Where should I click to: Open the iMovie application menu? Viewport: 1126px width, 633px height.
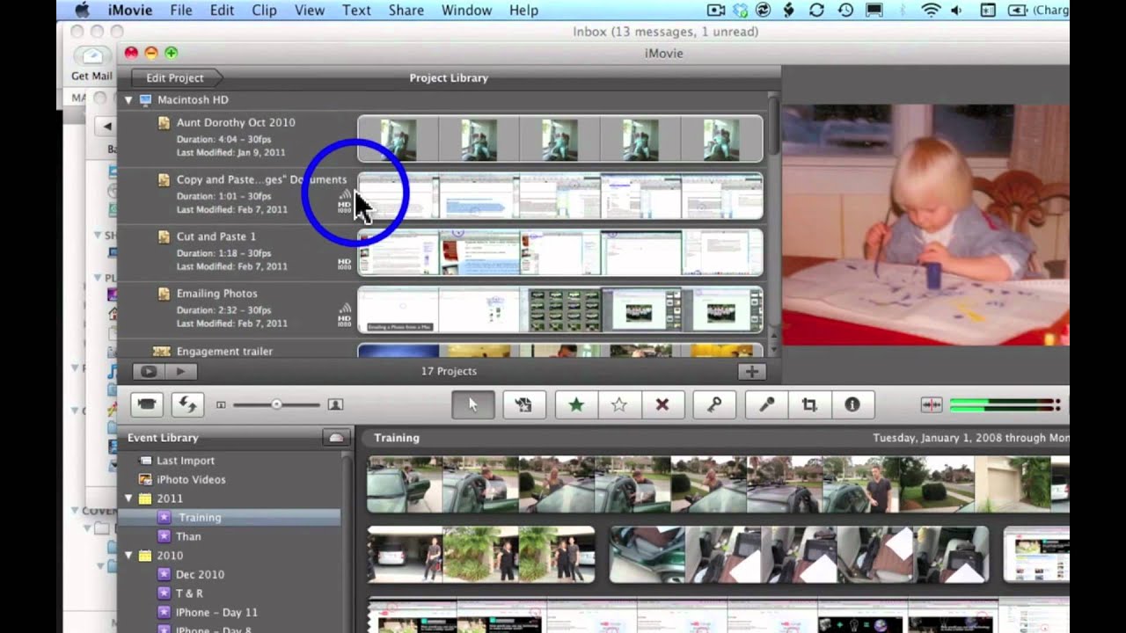pyautogui.click(x=129, y=11)
